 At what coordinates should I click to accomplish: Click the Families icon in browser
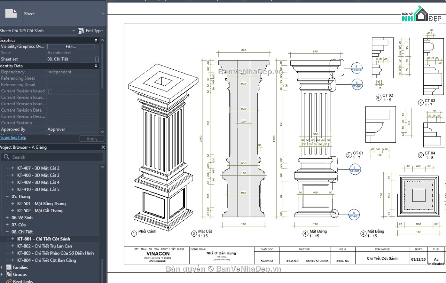click(x=9, y=267)
